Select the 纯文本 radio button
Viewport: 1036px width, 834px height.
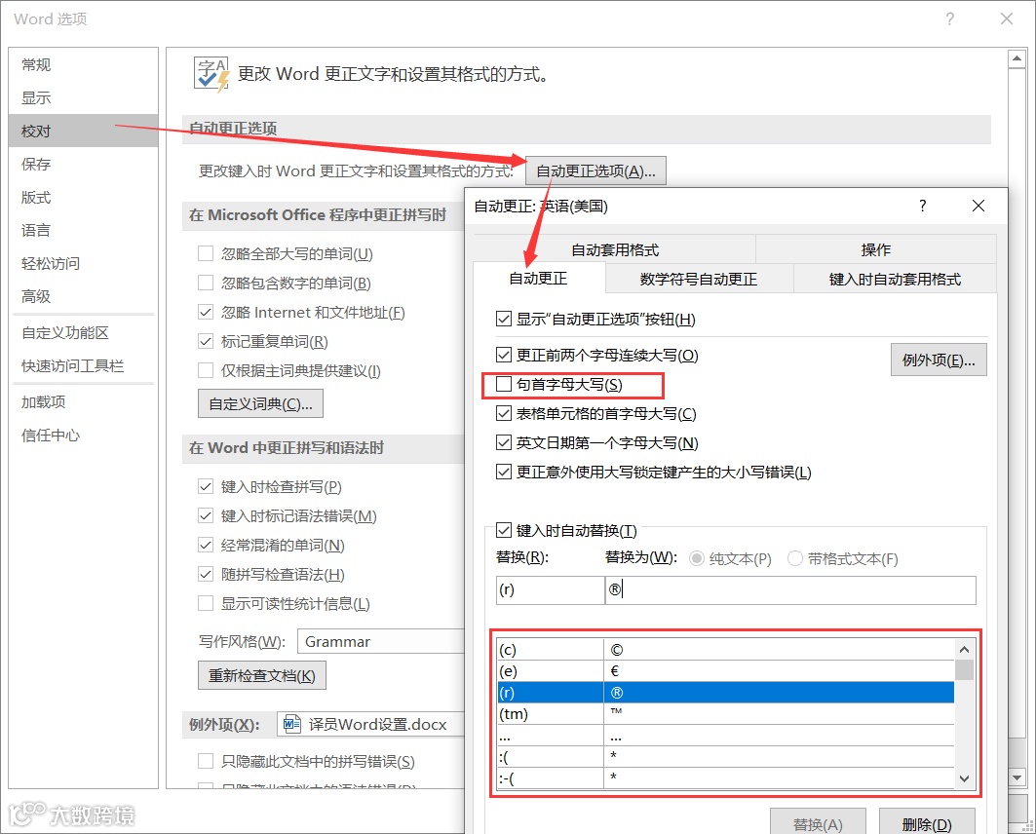pos(697,558)
